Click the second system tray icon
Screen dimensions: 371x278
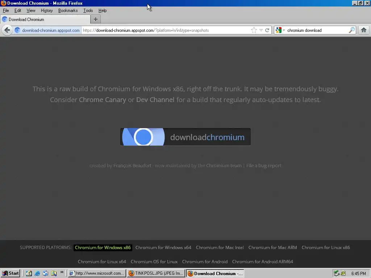343,273
